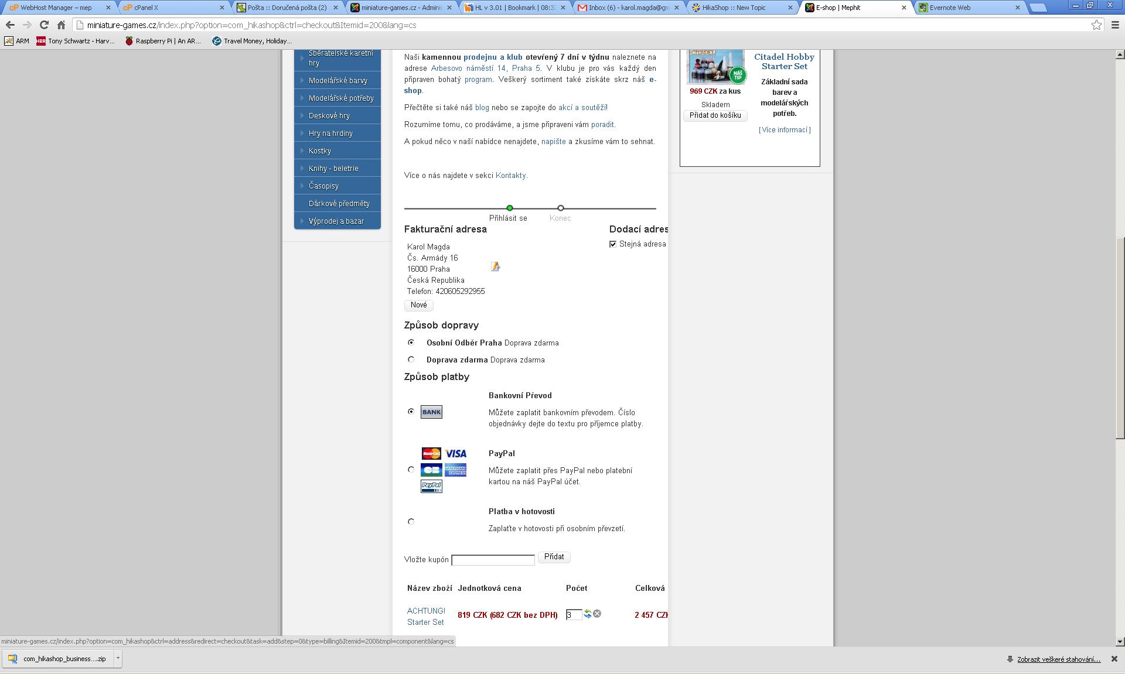The height and width of the screenshot is (674, 1125).
Task: Click the edit billing address pencil icon
Action: coord(495,267)
